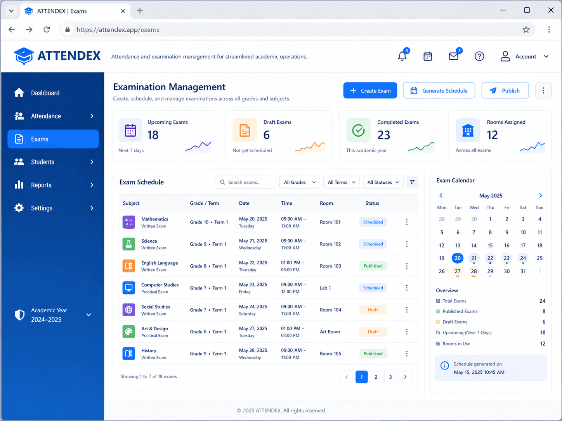Click the Generate Schedule button
Viewport: 562px width, 421px height.
[x=439, y=90]
